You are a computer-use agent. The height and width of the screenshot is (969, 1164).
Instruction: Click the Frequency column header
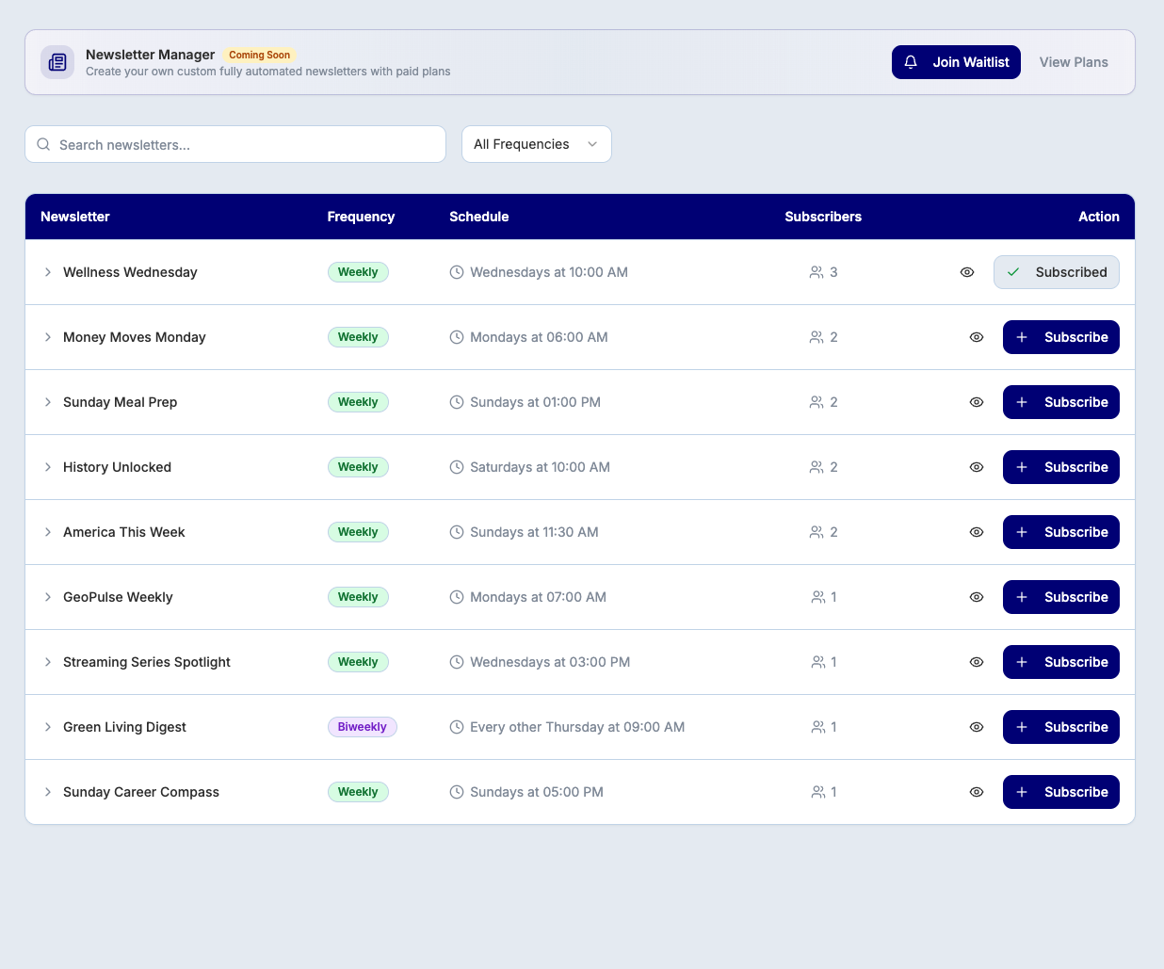point(361,217)
